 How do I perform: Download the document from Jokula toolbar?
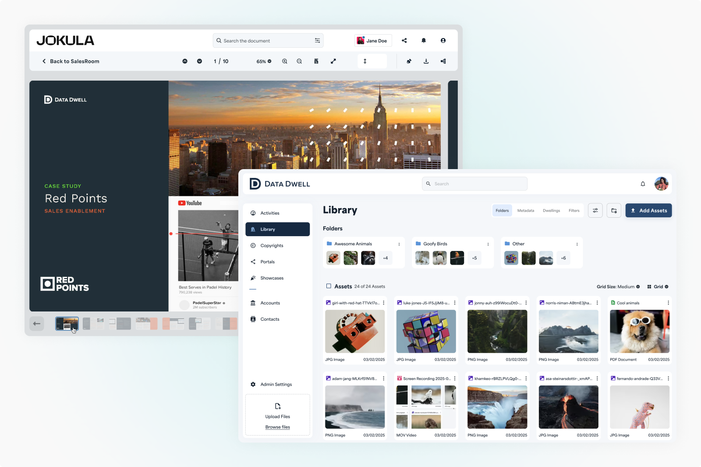tap(426, 61)
